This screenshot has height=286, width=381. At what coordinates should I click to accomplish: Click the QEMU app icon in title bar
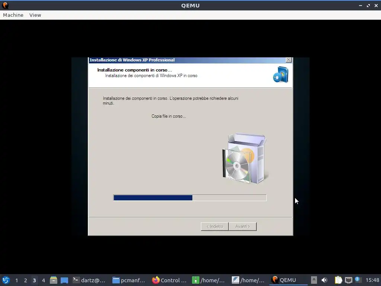coord(5,5)
